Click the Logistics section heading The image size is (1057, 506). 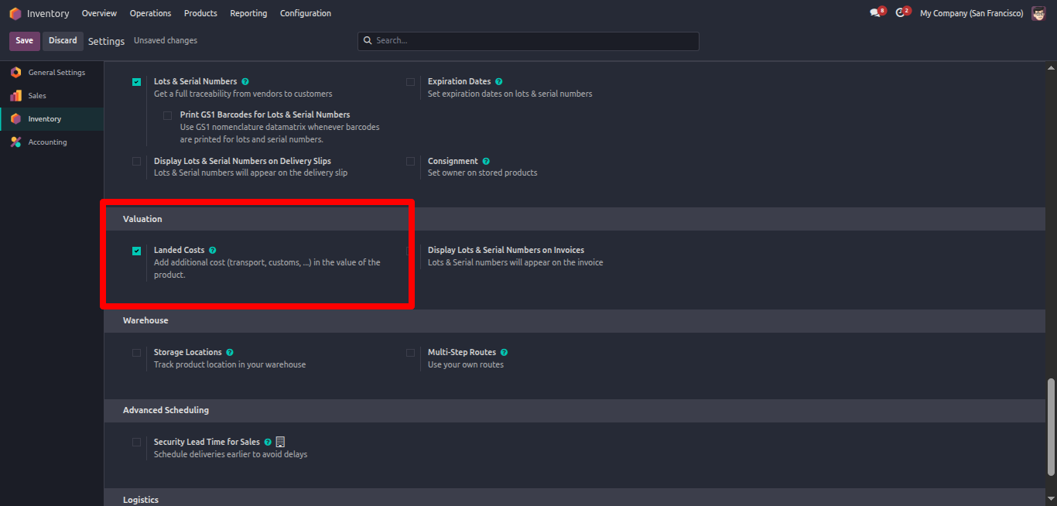141,500
